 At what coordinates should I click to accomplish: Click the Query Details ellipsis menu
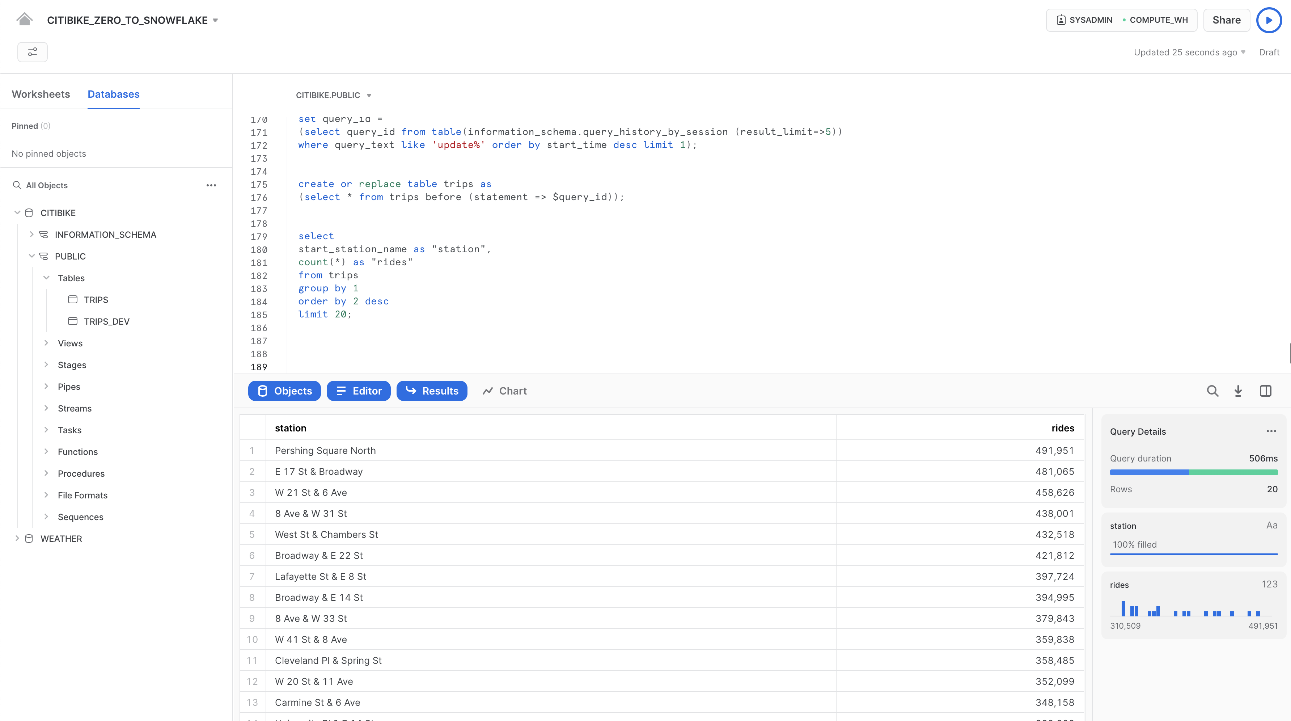(1271, 432)
